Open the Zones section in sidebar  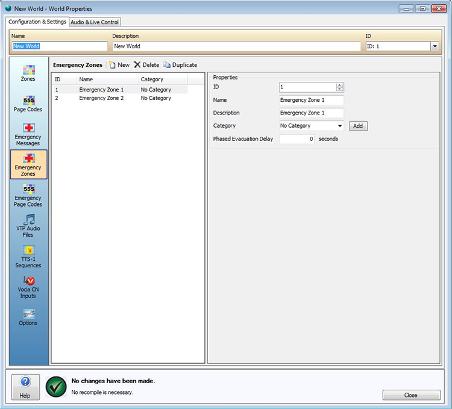point(28,73)
